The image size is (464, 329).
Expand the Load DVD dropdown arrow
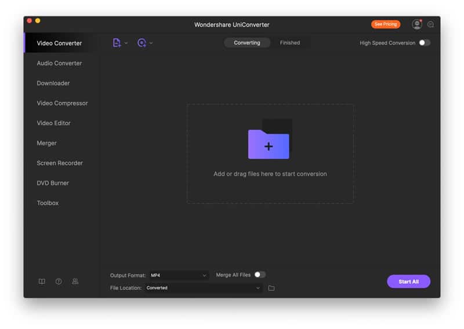(x=151, y=43)
